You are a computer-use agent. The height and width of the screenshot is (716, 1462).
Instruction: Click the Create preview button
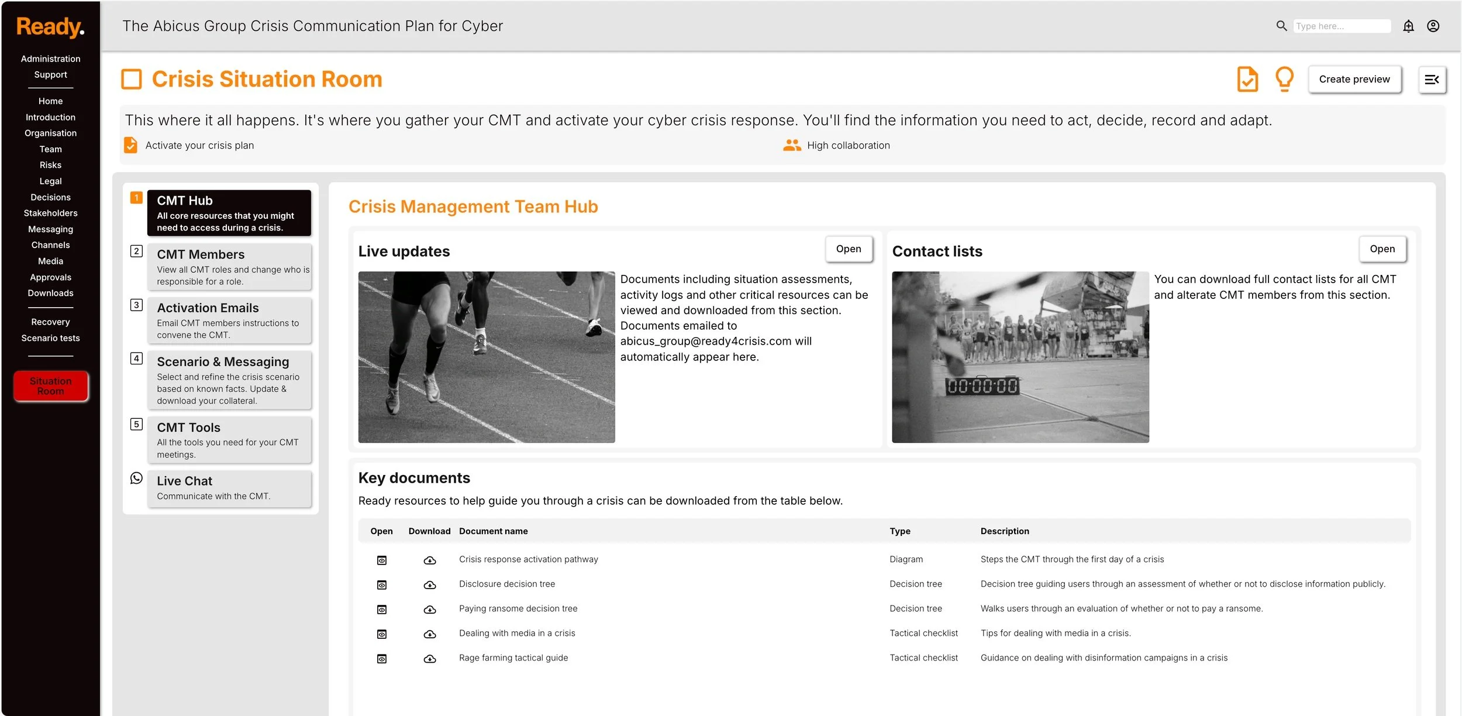click(x=1354, y=80)
